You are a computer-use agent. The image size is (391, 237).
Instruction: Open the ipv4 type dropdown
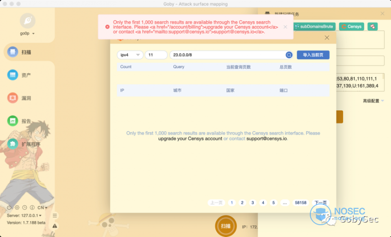[x=130, y=55]
